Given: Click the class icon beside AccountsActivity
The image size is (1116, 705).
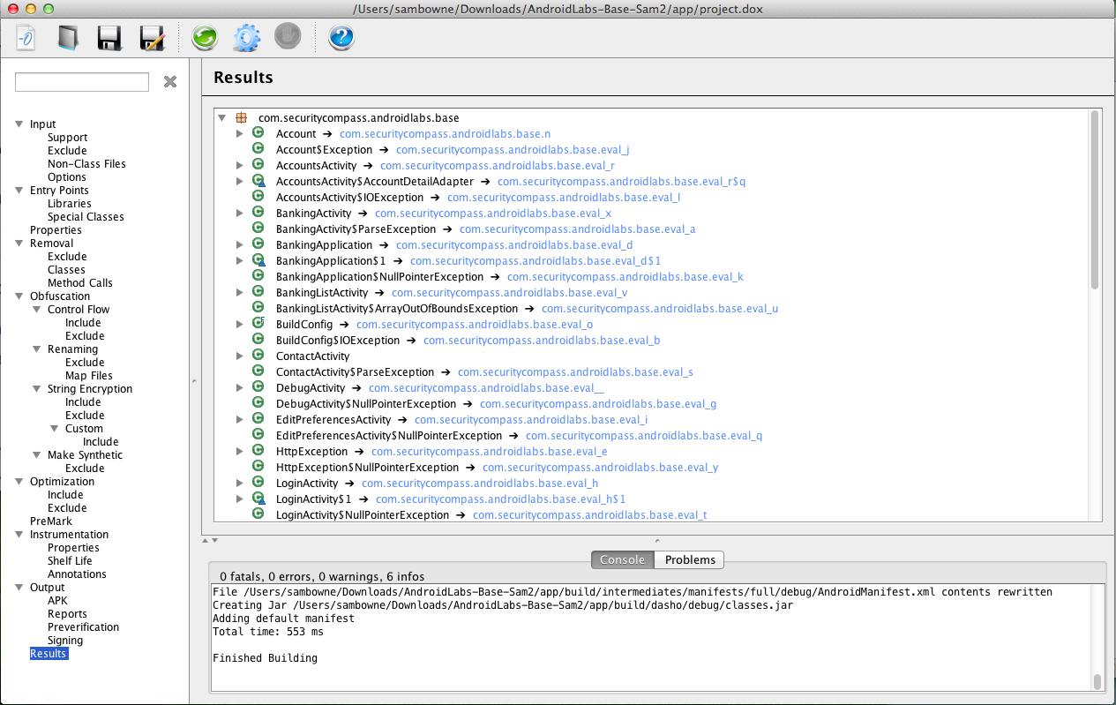Looking at the screenshot, I should 258,165.
